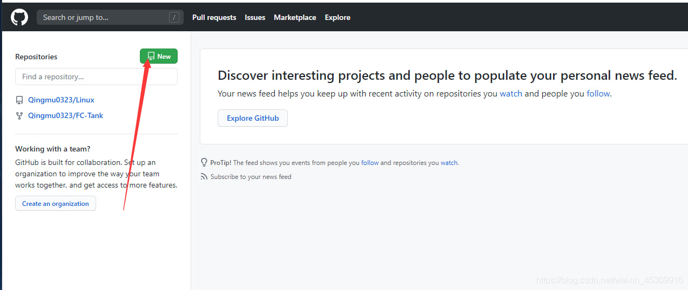Focus the Find a repository field
This screenshot has height=290, width=688.
click(96, 77)
